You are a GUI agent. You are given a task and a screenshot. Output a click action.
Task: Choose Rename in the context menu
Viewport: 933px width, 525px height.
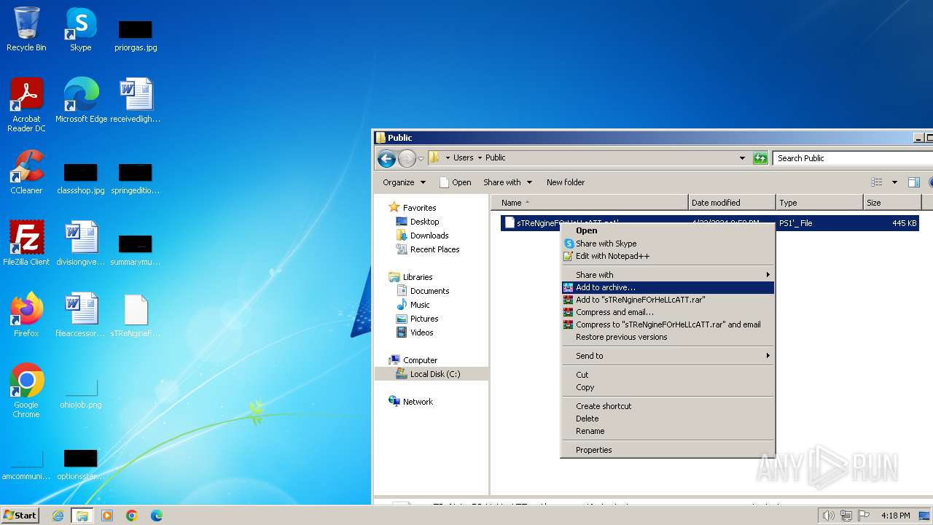pos(667,431)
